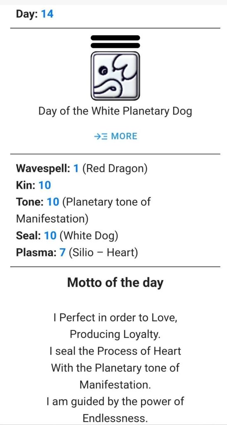Click Planetary tone of Manifestation description
The width and height of the screenshot is (227, 425).
pyautogui.click(x=83, y=210)
